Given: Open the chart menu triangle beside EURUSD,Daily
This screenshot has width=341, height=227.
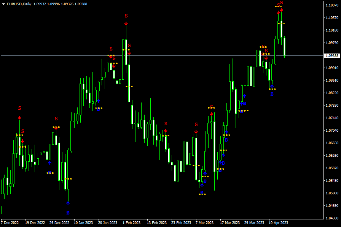Looking at the screenshot, I should (3, 4).
